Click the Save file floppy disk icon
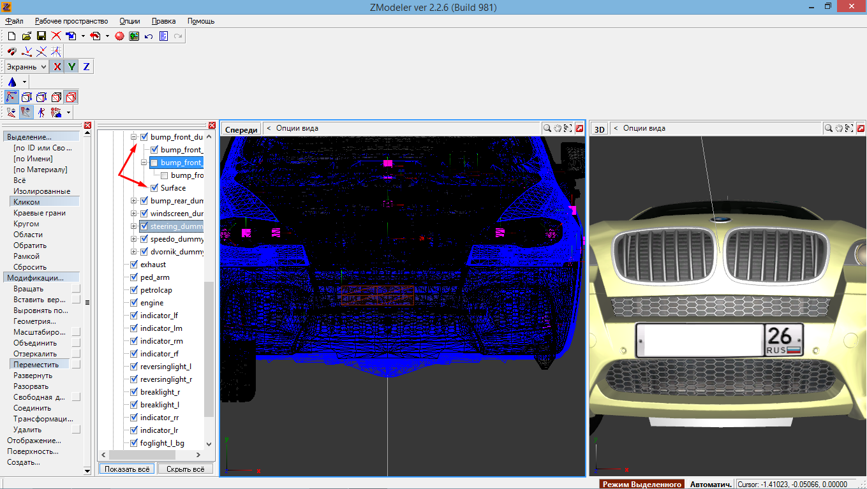Viewport: 867px width, 489px height. click(x=41, y=36)
